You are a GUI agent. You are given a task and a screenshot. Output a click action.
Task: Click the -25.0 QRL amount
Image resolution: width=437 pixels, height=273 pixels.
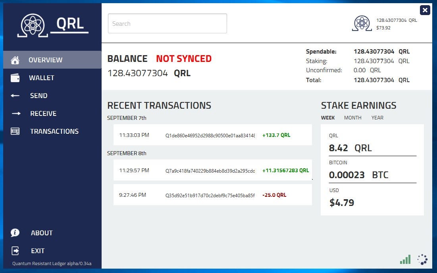[x=274, y=195]
